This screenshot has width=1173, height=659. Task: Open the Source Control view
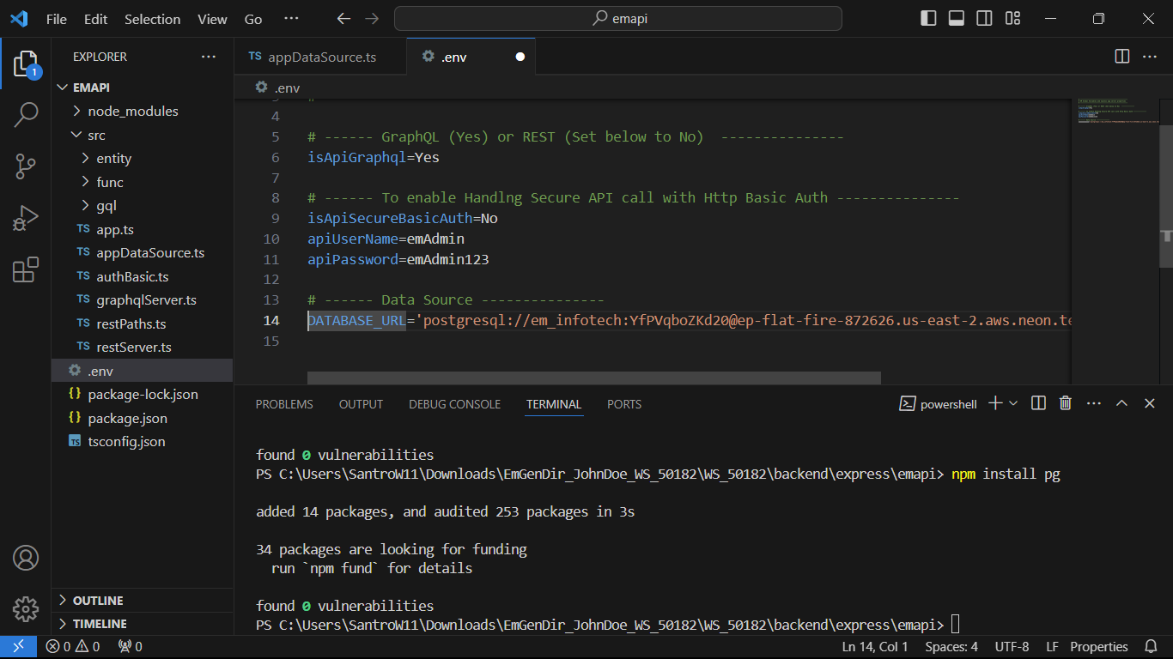click(26, 166)
